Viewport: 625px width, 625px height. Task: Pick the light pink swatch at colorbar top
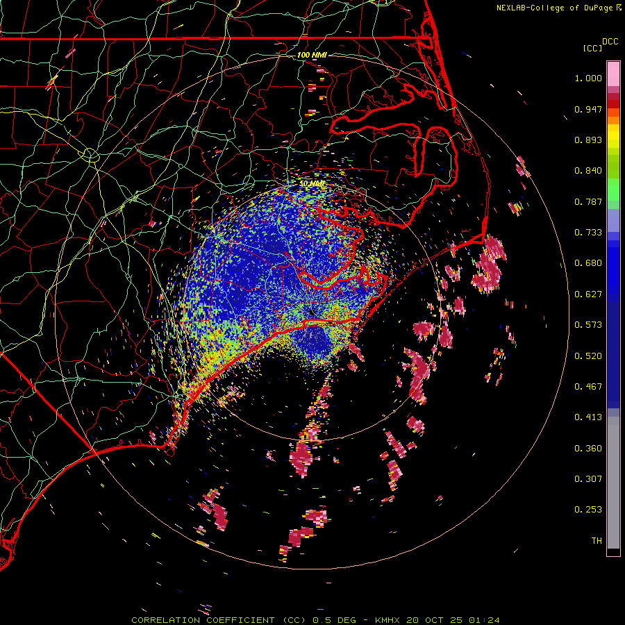[x=613, y=74]
